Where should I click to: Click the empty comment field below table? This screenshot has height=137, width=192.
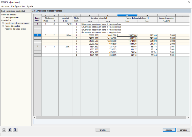(112, 122)
